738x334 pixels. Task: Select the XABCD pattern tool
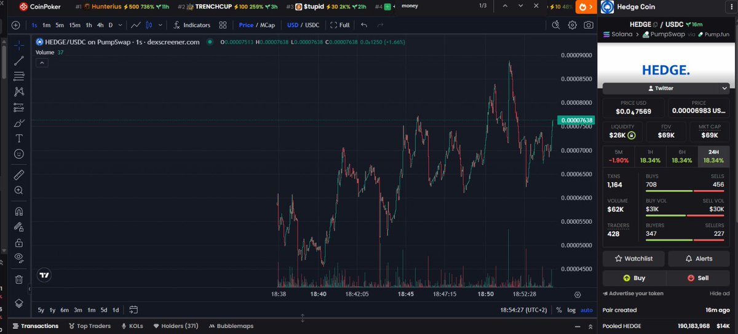[x=19, y=92]
